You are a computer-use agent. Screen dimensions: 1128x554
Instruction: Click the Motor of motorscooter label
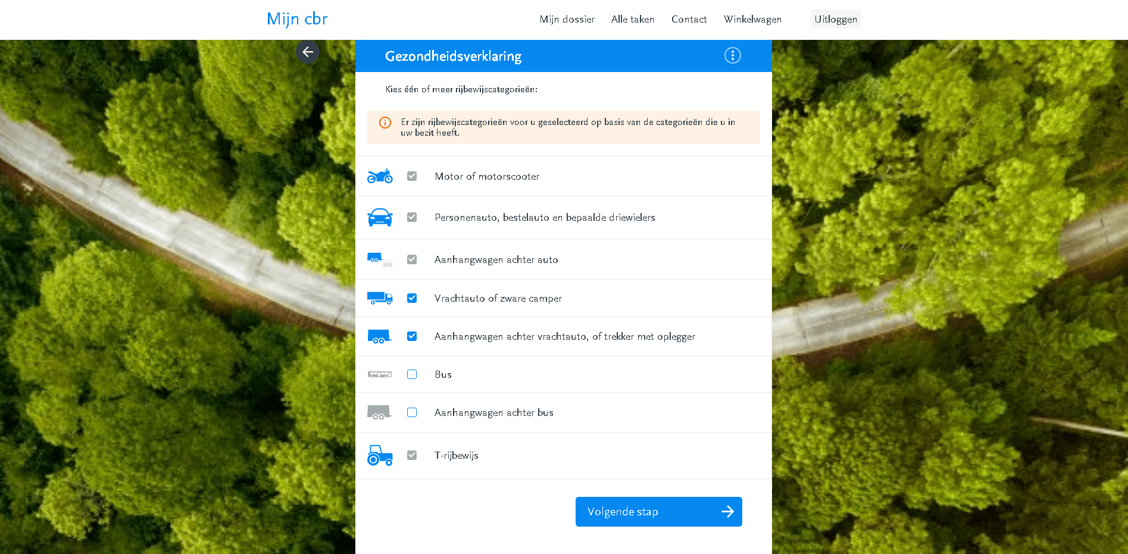tap(487, 176)
